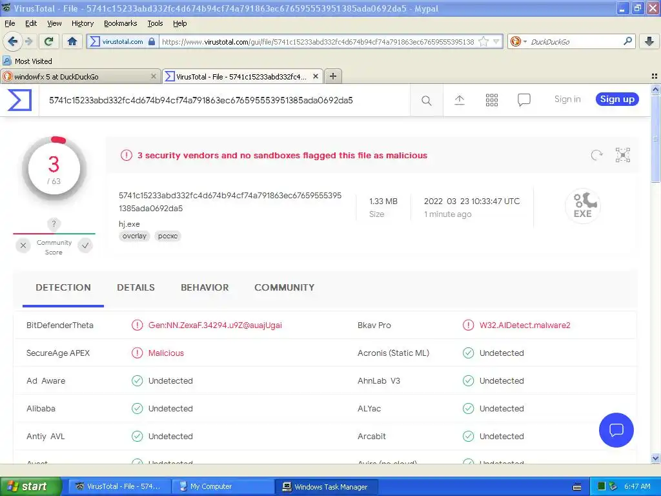Click the system tray keyboard icon
This screenshot has width=661, height=496.
577,487
